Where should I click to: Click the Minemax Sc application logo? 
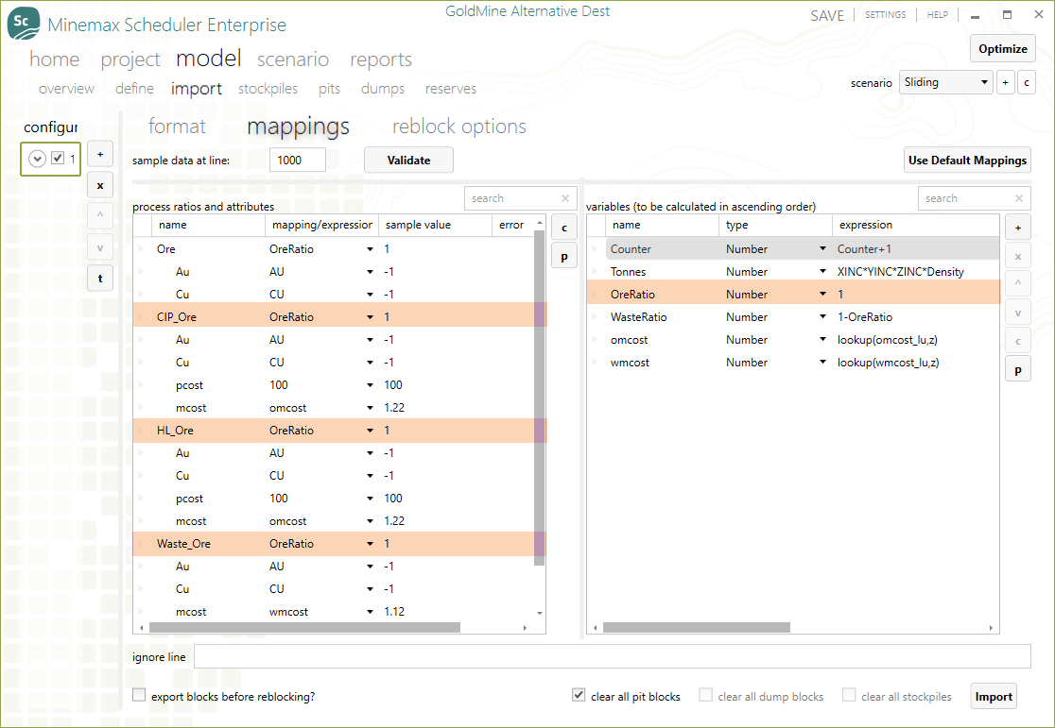point(24,24)
